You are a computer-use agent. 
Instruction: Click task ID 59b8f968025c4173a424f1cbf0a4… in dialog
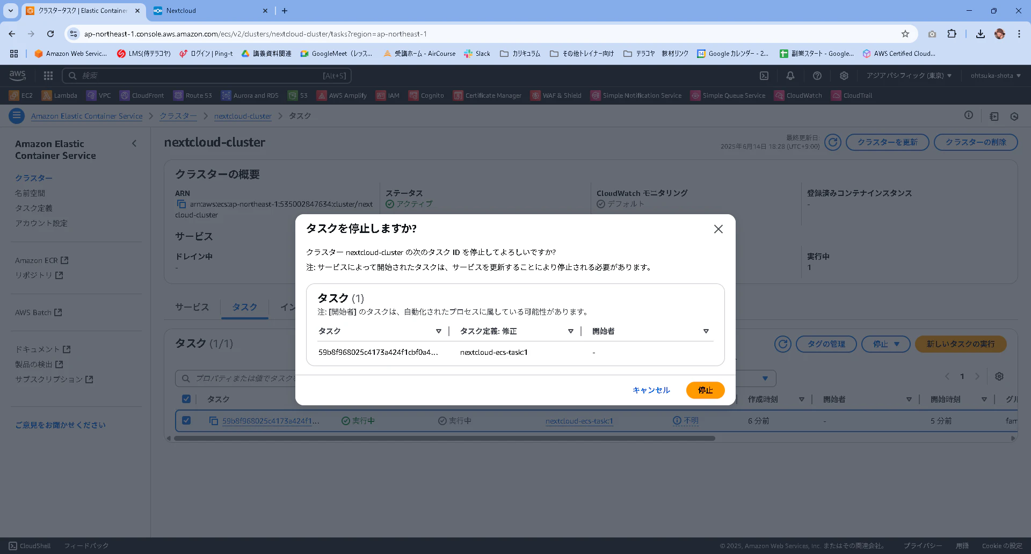pyautogui.click(x=378, y=352)
